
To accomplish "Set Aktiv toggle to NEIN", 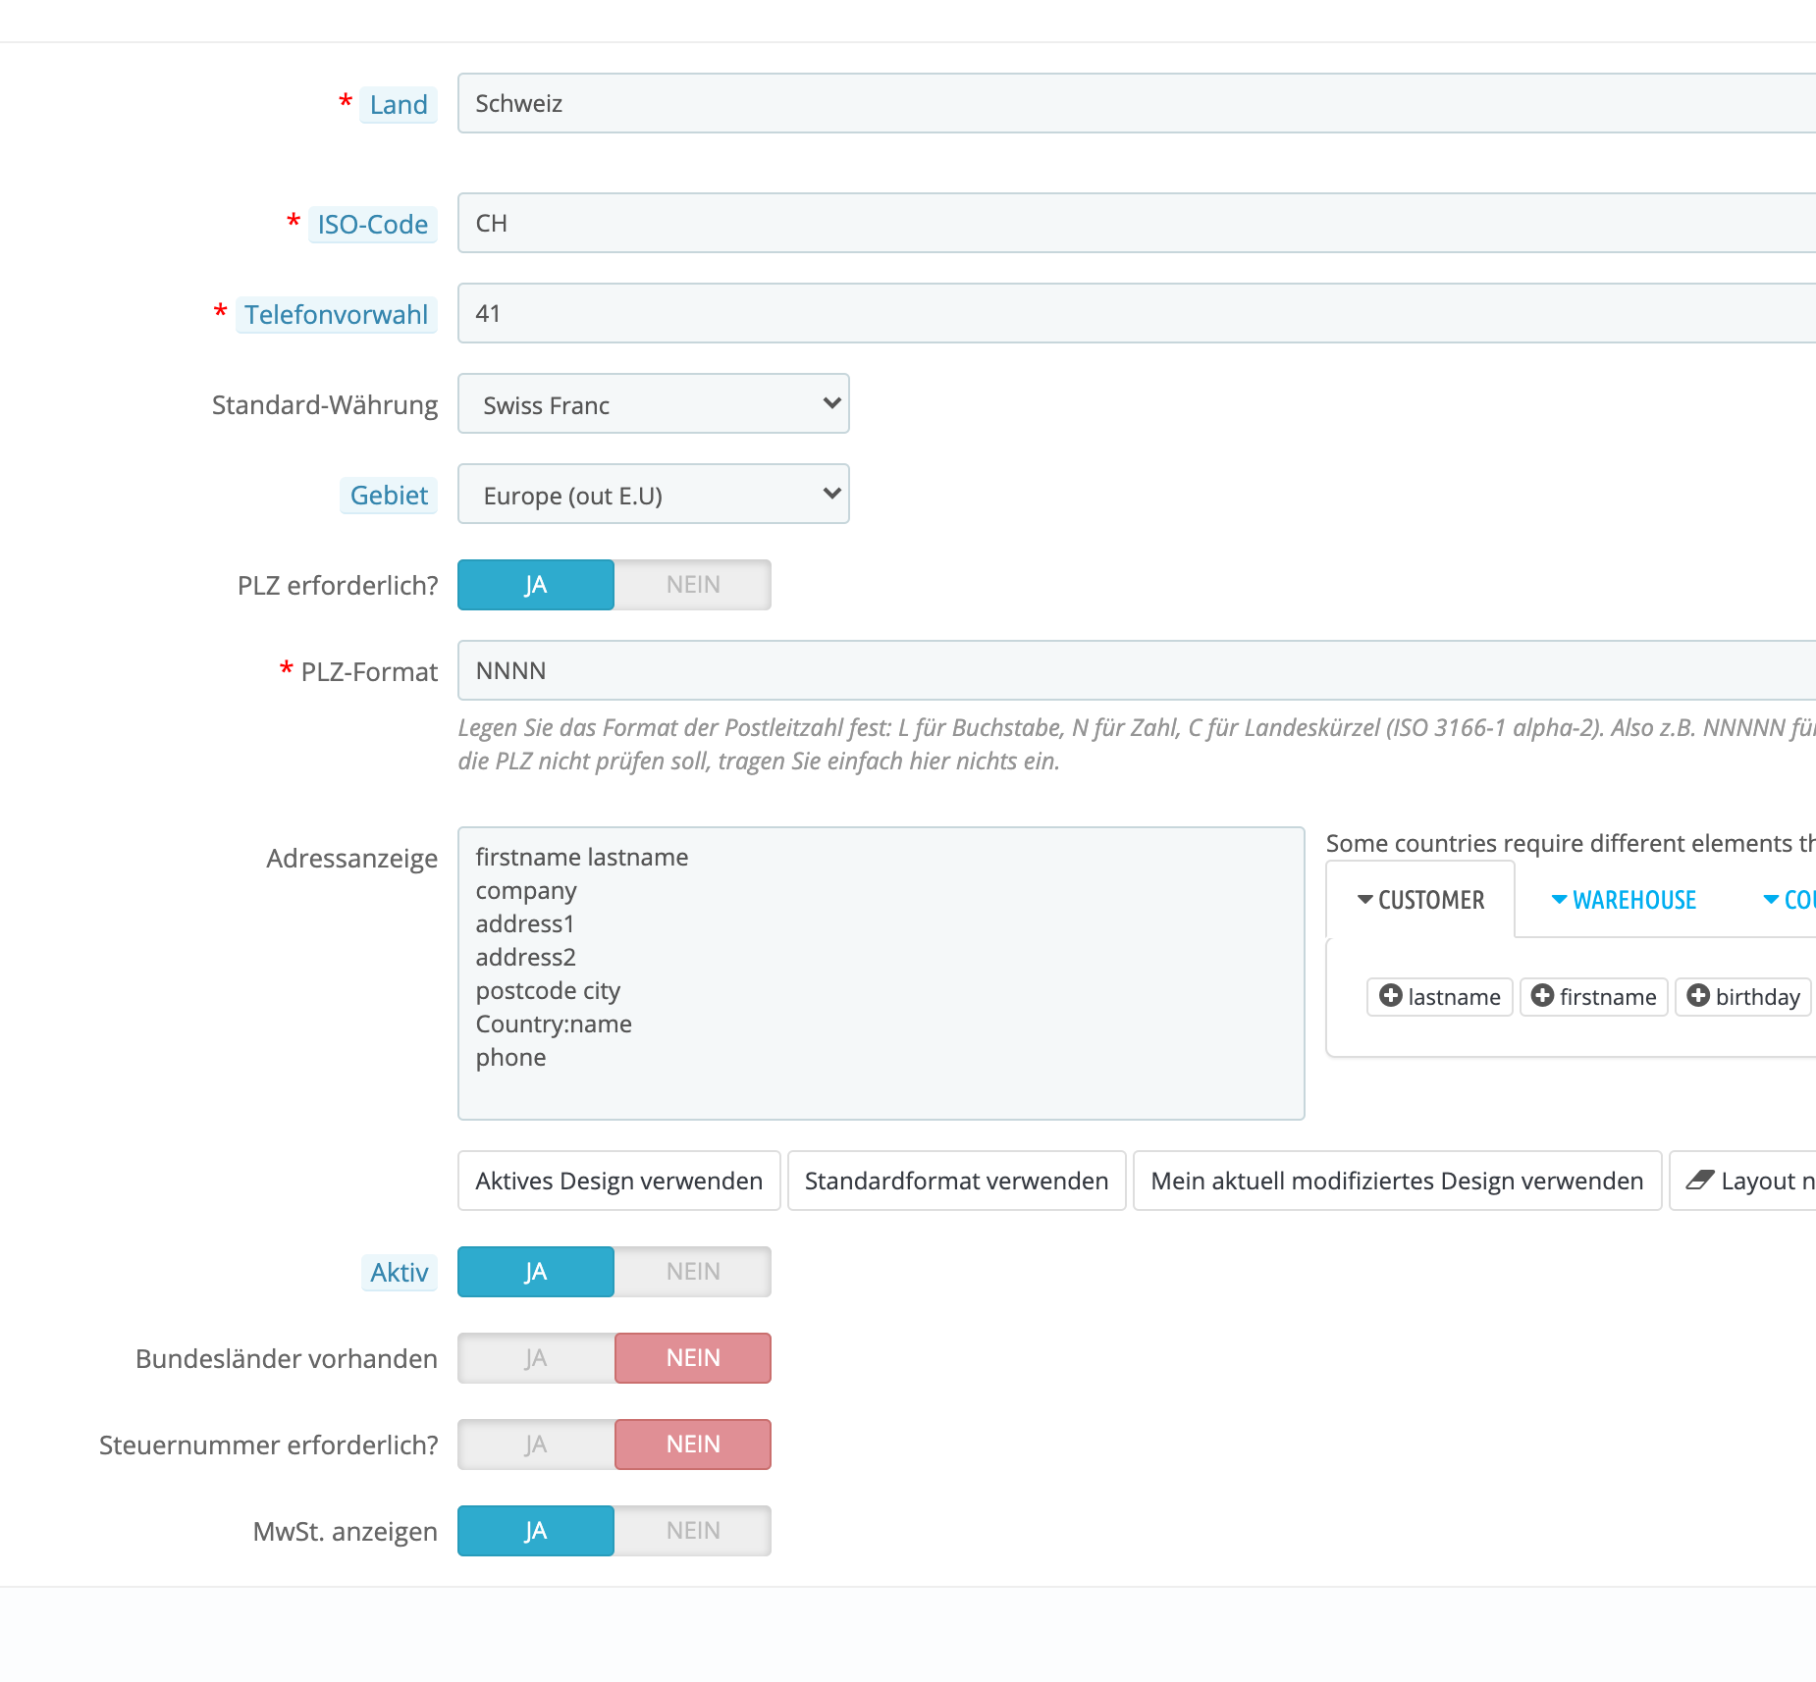I will click(x=693, y=1272).
